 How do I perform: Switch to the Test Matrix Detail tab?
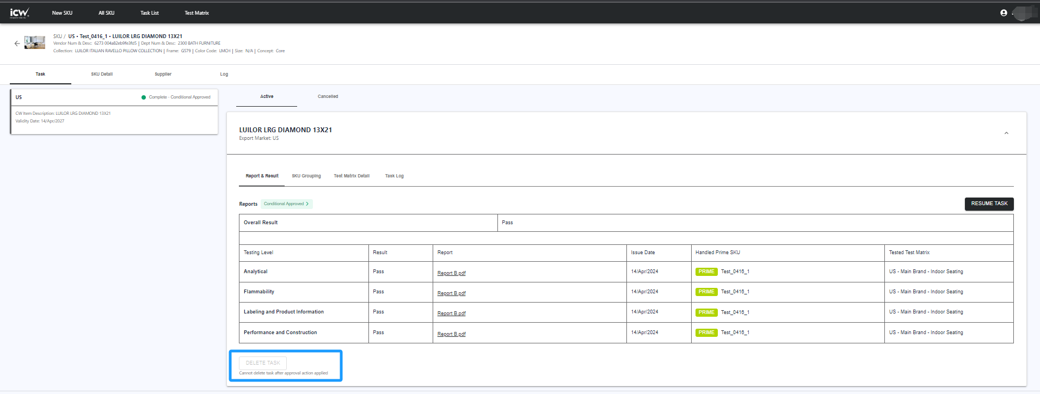pos(352,176)
